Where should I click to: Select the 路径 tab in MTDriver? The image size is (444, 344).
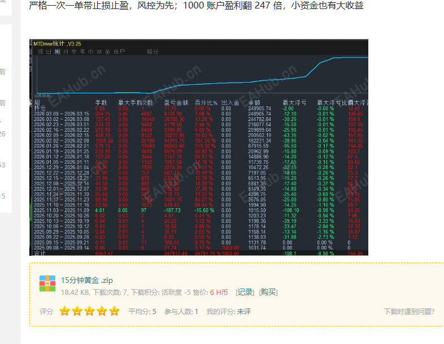click(x=153, y=51)
